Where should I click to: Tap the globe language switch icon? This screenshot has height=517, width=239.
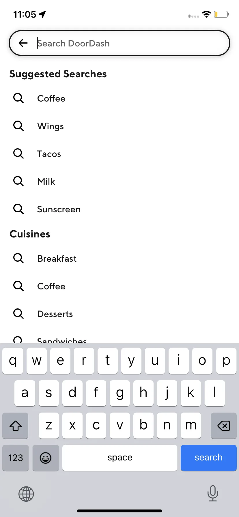point(26,494)
